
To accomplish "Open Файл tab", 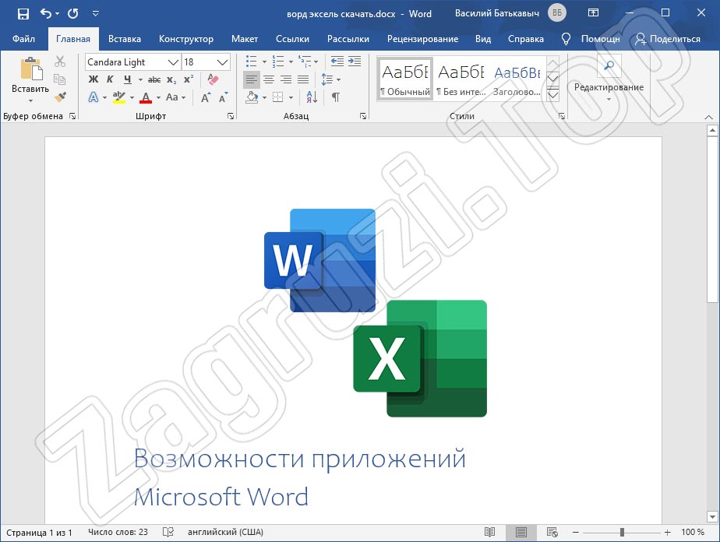I will tap(23, 39).
